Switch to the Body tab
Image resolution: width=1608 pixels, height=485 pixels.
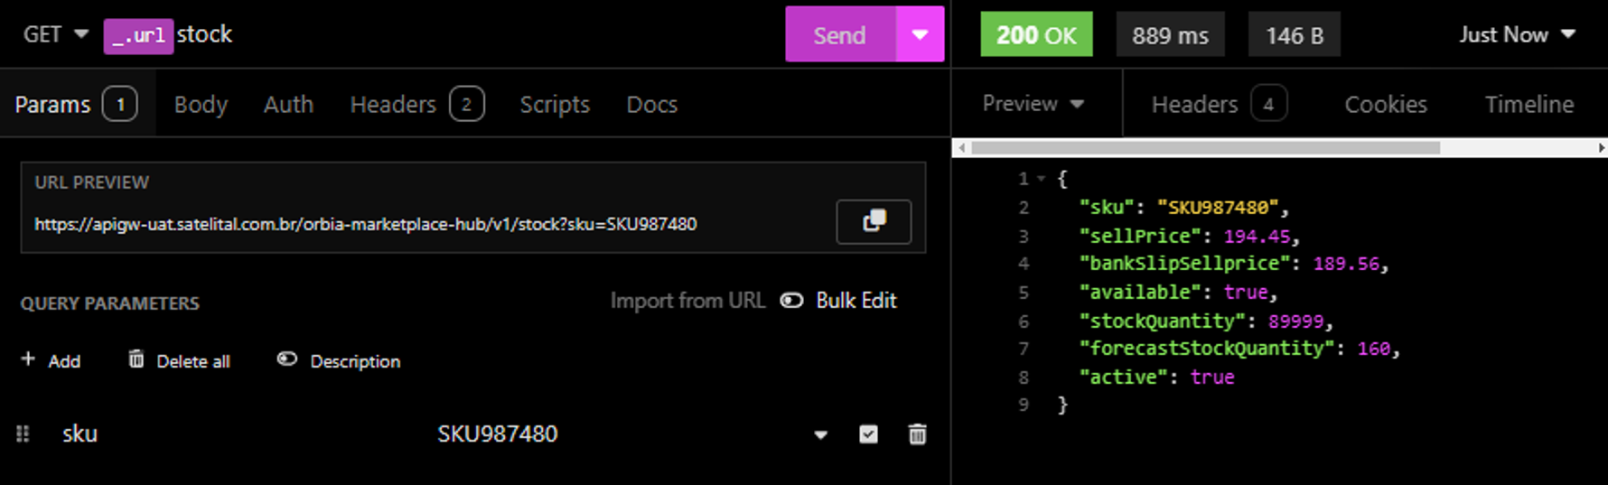tap(201, 105)
